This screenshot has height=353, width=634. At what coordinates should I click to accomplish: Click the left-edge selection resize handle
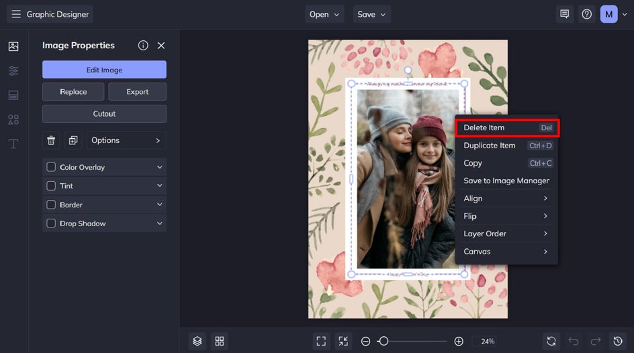351,179
